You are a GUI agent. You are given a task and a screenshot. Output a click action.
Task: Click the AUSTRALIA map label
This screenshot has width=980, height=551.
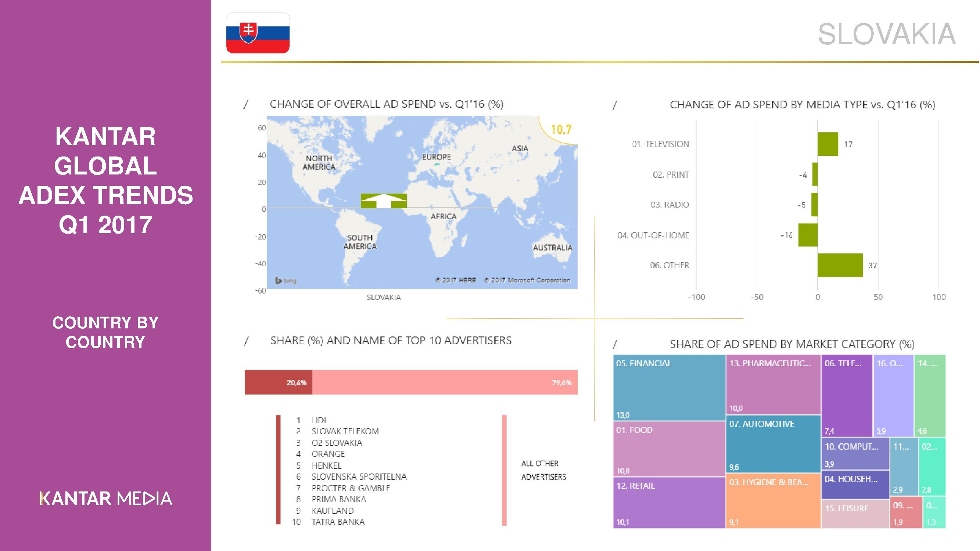pos(552,248)
